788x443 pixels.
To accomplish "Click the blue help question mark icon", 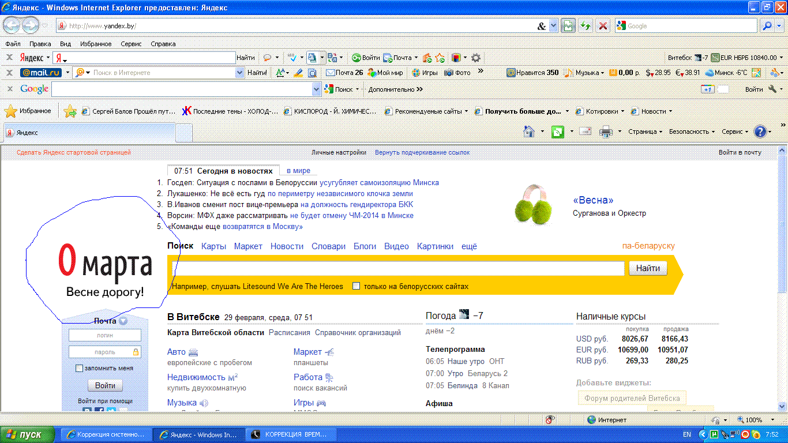I will click(760, 132).
